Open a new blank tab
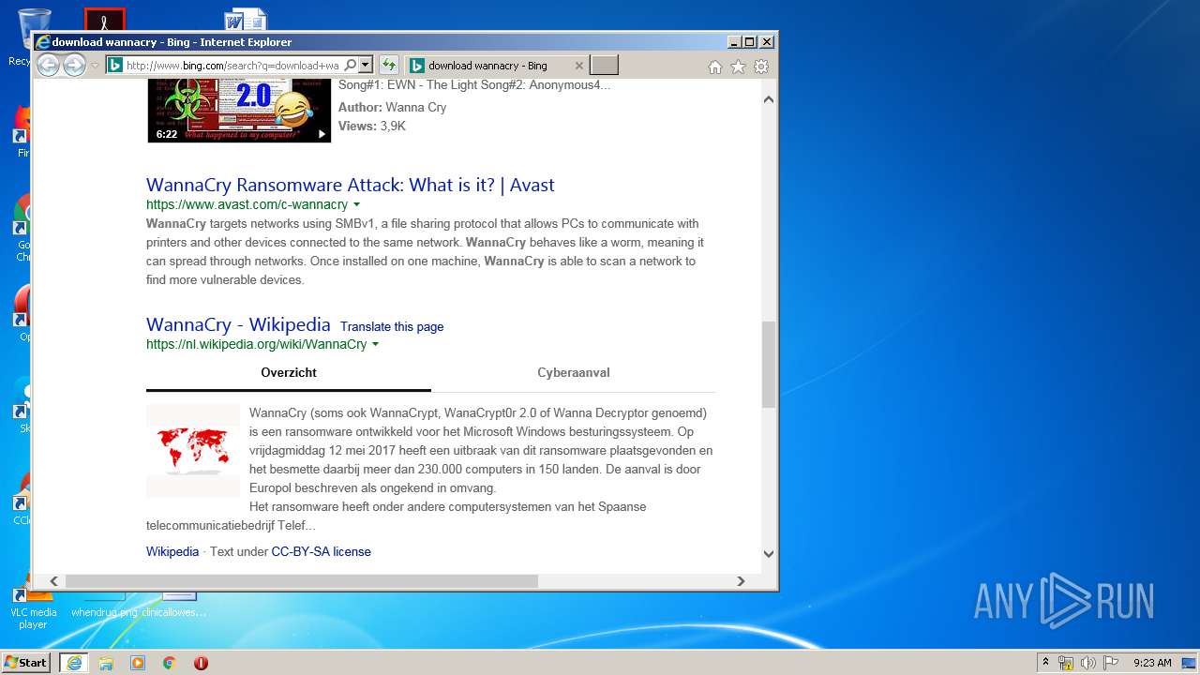This screenshot has width=1200, height=675. click(605, 66)
